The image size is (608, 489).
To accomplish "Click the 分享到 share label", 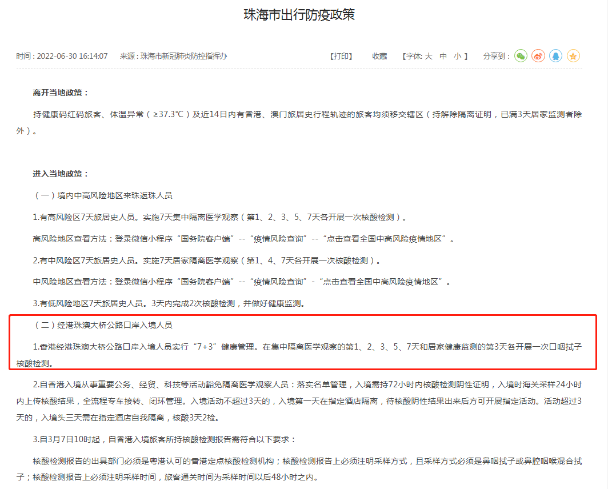I will point(494,56).
